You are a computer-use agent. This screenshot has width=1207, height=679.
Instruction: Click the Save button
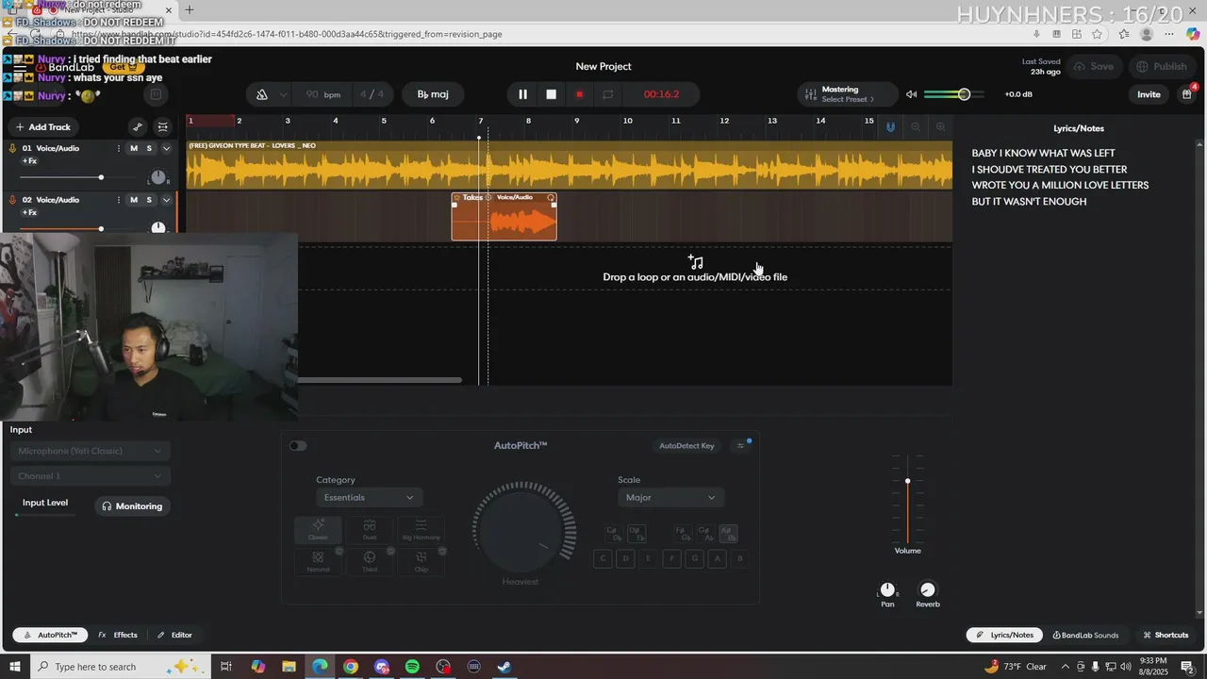coord(1093,67)
